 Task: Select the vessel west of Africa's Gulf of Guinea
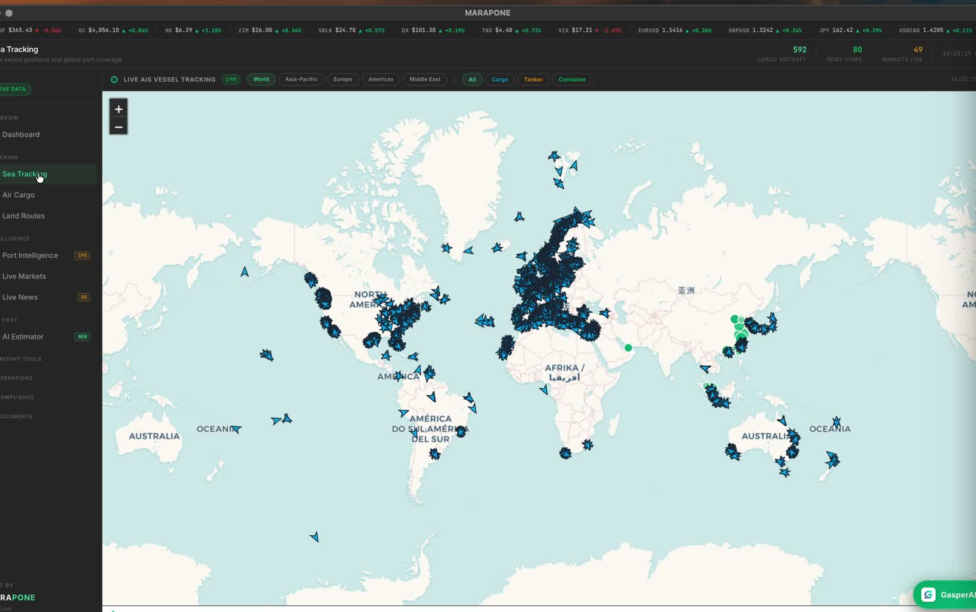[x=544, y=390]
